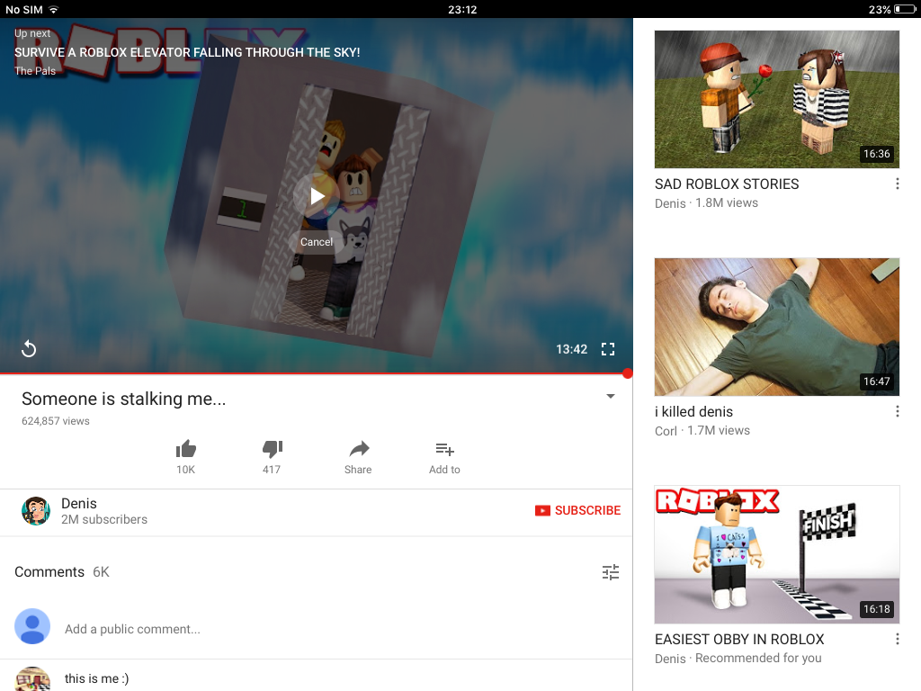Open Denis channel avatar
Viewport: 921px width, 691px height.
coord(36,511)
